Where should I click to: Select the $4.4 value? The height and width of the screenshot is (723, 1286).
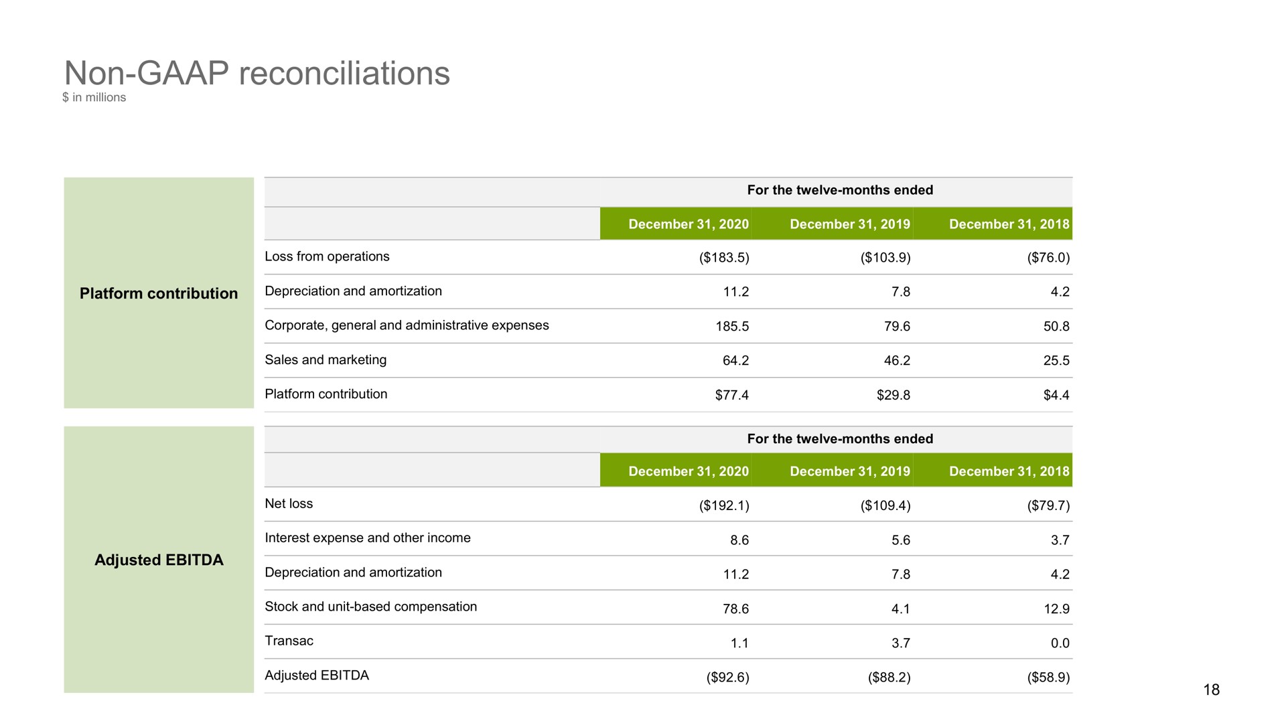(x=1056, y=395)
